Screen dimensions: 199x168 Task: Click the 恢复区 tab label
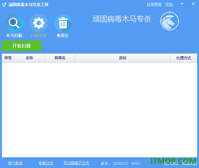(x=63, y=35)
